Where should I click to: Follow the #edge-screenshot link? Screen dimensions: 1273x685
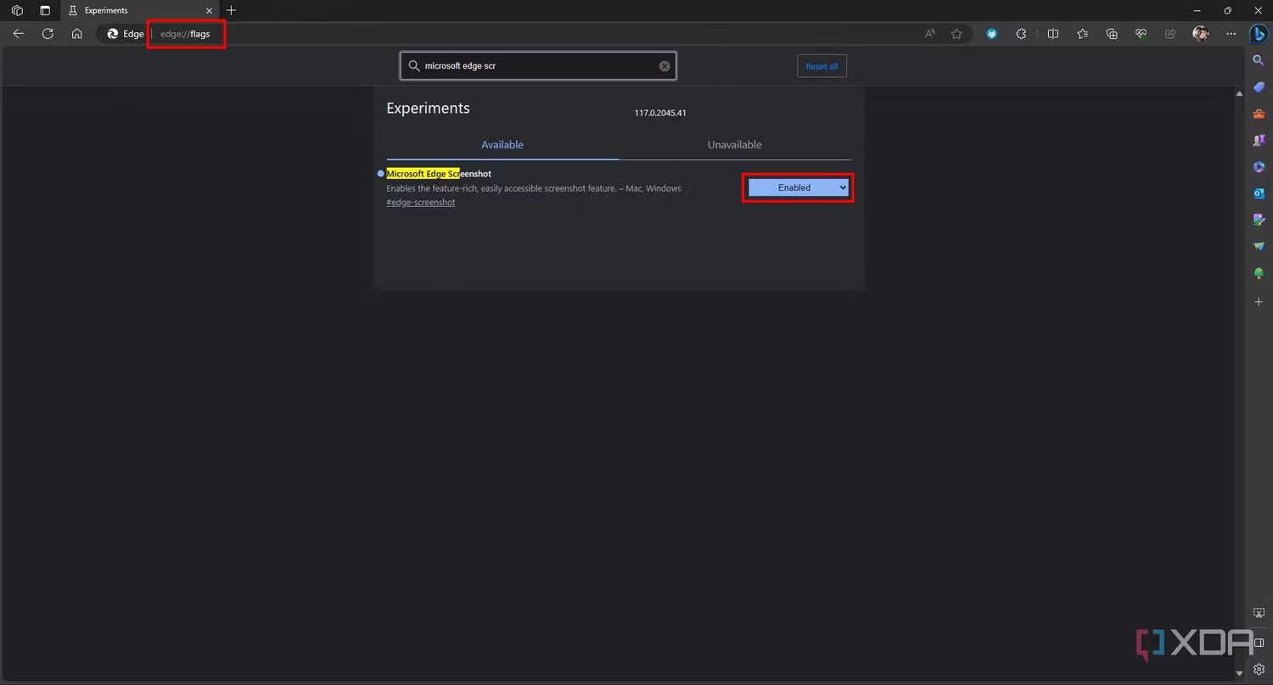421,203
